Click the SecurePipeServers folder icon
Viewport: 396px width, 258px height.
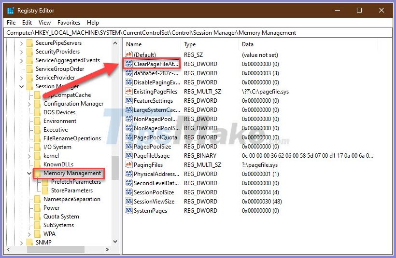[x=29, y=43]
